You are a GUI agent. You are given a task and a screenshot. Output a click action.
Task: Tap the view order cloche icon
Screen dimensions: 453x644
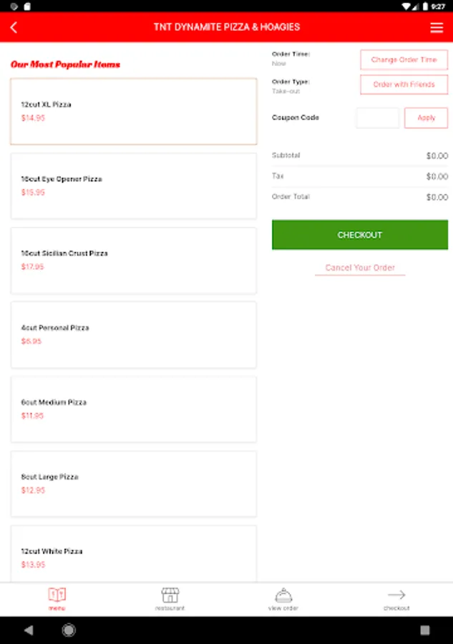[x=283, y=595]
